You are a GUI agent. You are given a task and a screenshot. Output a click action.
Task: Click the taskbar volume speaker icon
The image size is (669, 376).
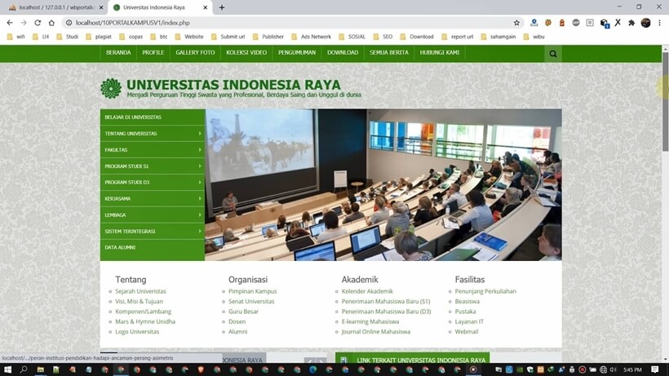[x=613, y=369]
